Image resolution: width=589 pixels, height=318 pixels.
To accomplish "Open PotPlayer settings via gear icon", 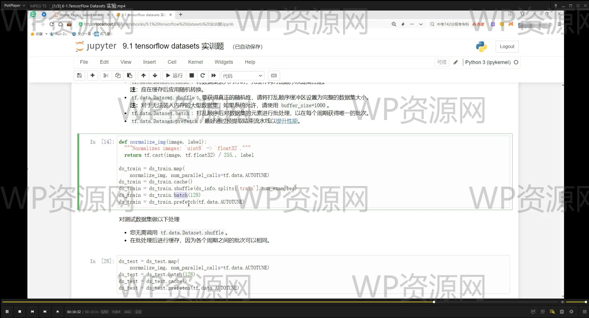I will click(x=571, y=312).
